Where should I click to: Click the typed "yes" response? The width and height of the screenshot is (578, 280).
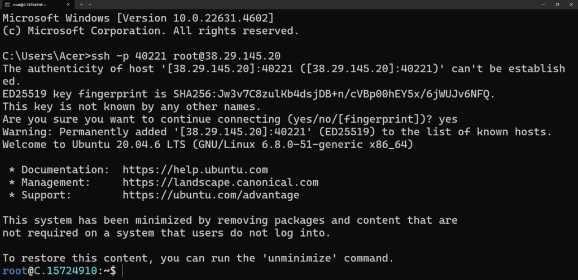pyautogui.click(x=447, y=119)
